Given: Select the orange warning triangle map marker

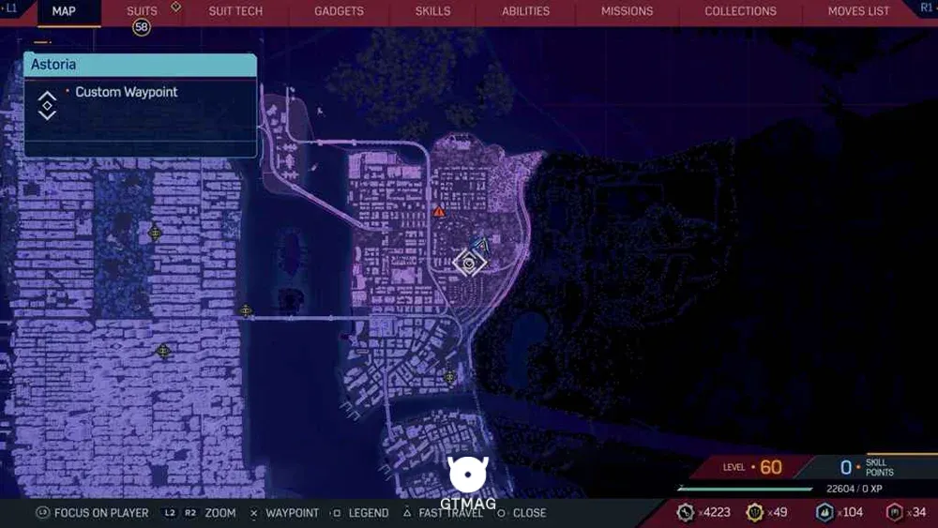Looking at the screenshot, I should [x=439, y=211].
